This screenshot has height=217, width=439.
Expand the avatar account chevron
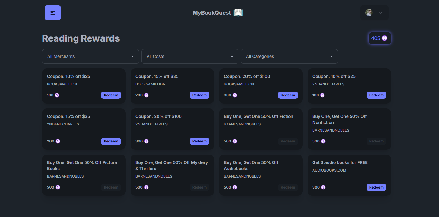pos(380,12)
